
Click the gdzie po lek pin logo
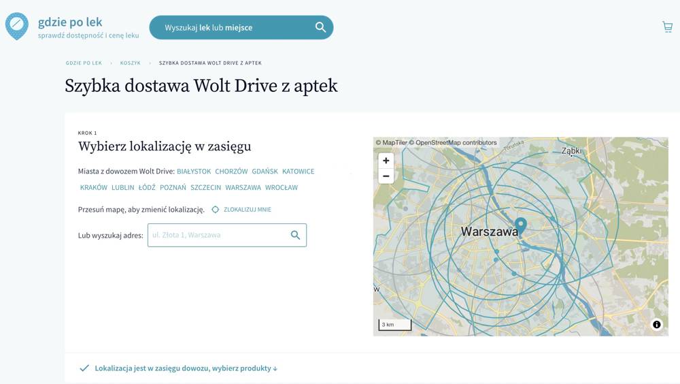(17, 26)
